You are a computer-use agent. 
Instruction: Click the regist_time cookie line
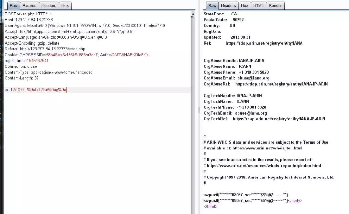pyautogui.click(x=26, y=61)
